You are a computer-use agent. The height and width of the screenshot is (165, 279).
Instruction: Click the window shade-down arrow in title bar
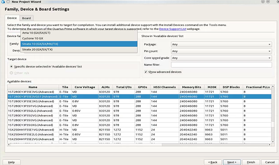click(x=263, y=2)
